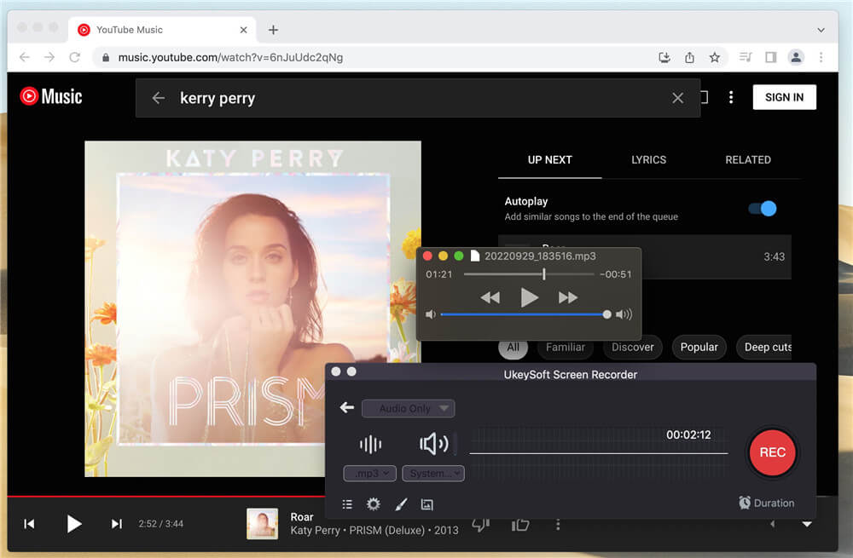Select the Familiar filter chip
853x558 pixels.
[566, 347]
